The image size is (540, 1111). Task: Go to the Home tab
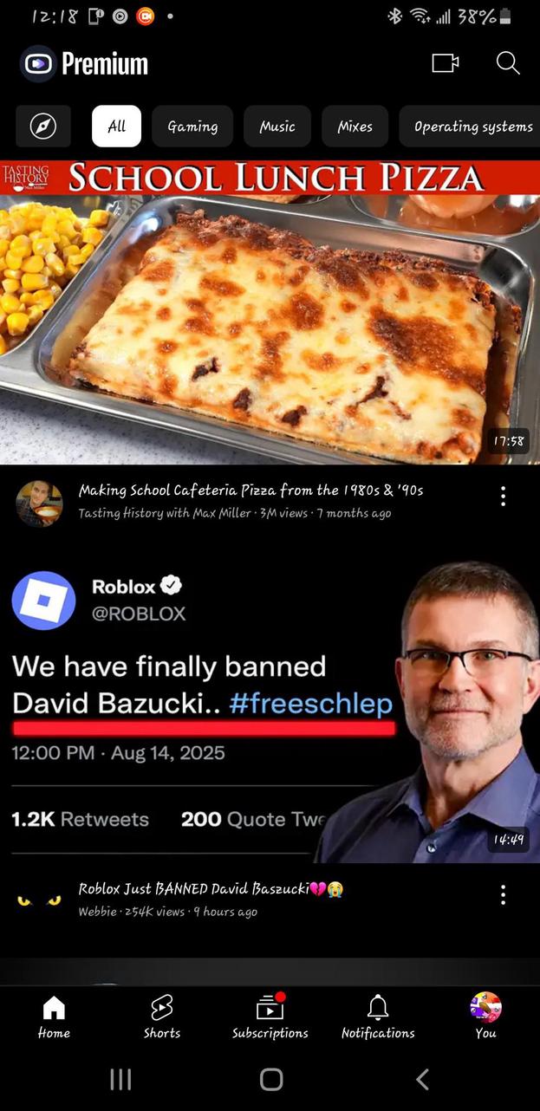click(x=54, y=1017)
